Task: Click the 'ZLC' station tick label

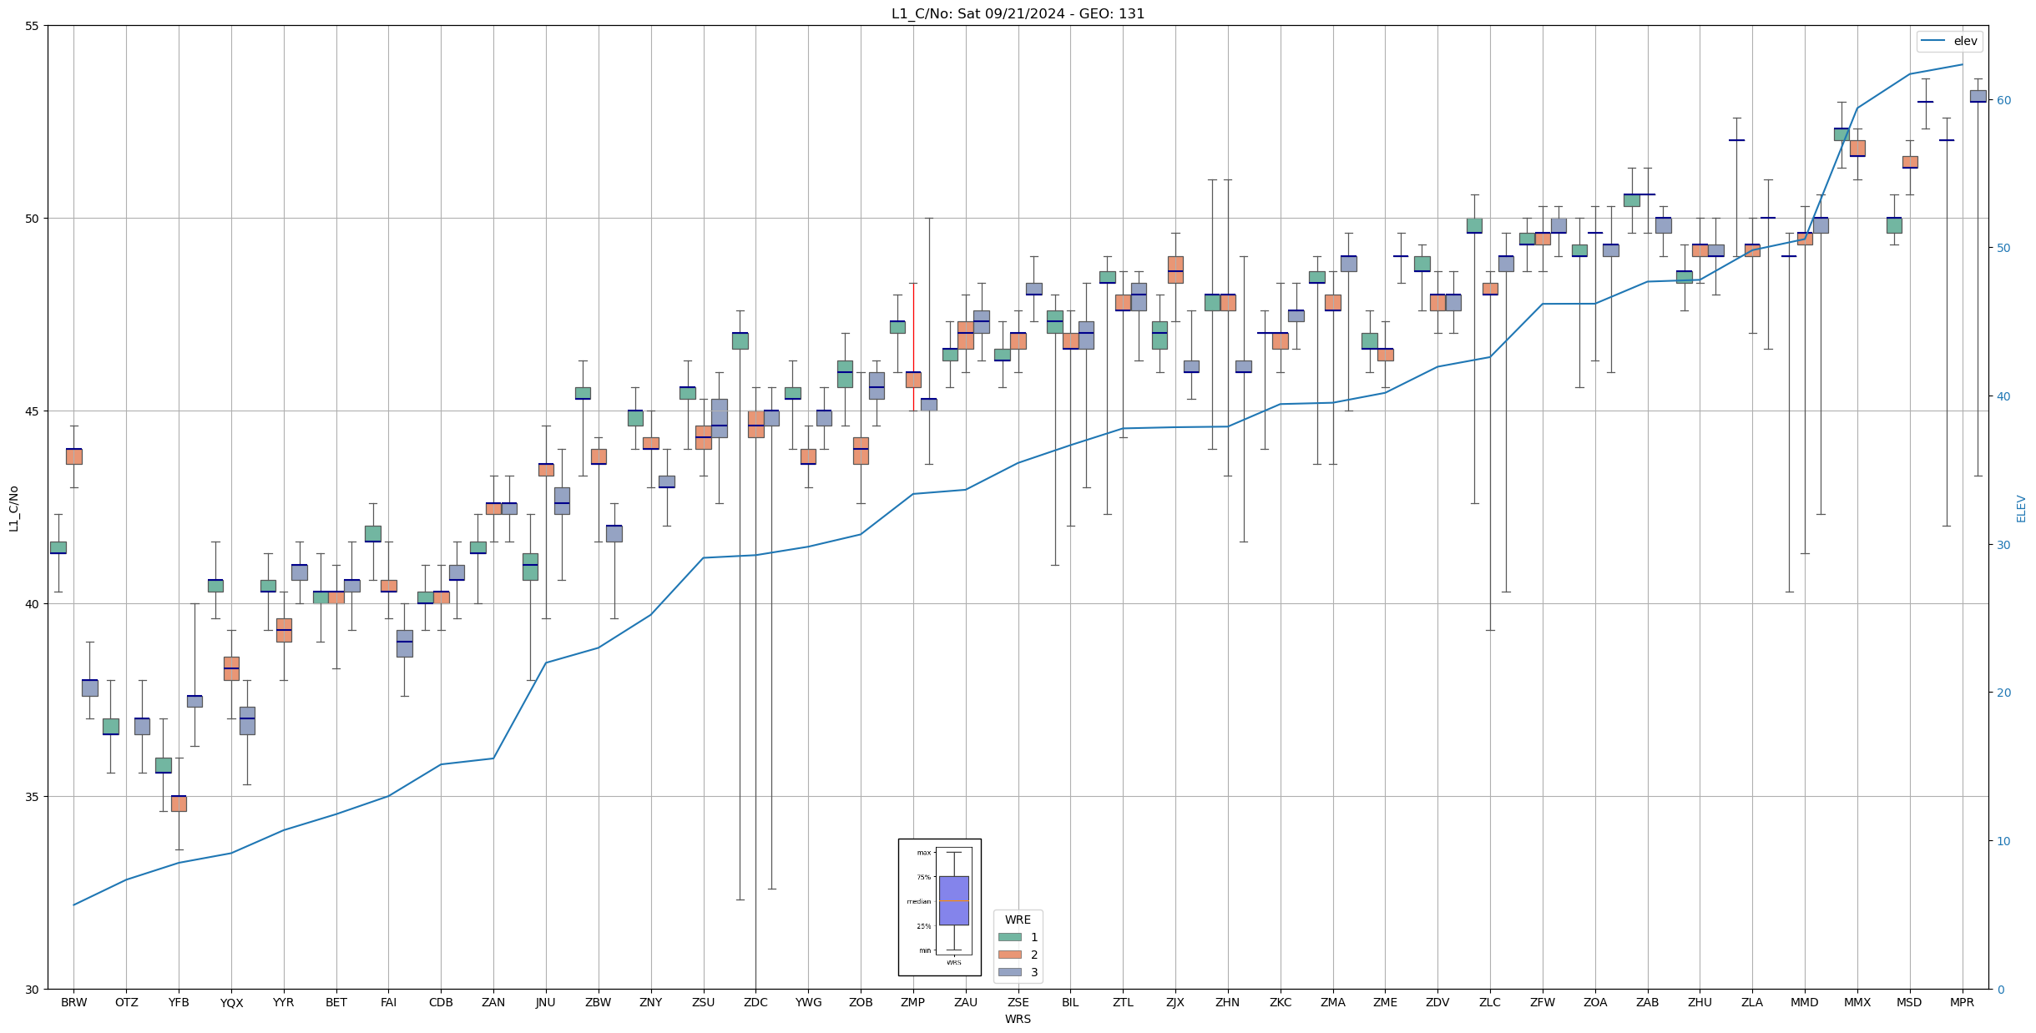Action: coord(1490,1002)
